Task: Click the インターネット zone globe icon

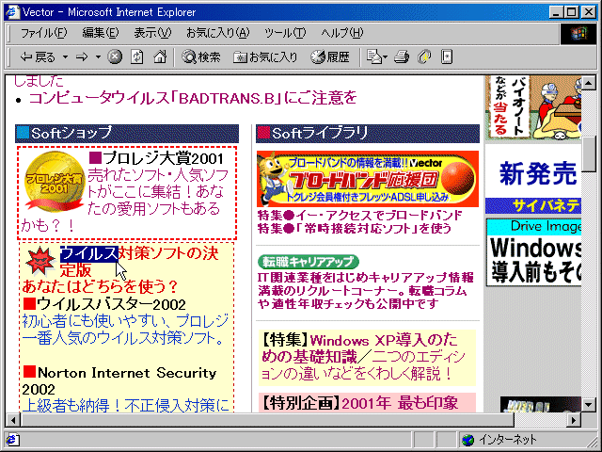Action: click(x=467, y=440)
